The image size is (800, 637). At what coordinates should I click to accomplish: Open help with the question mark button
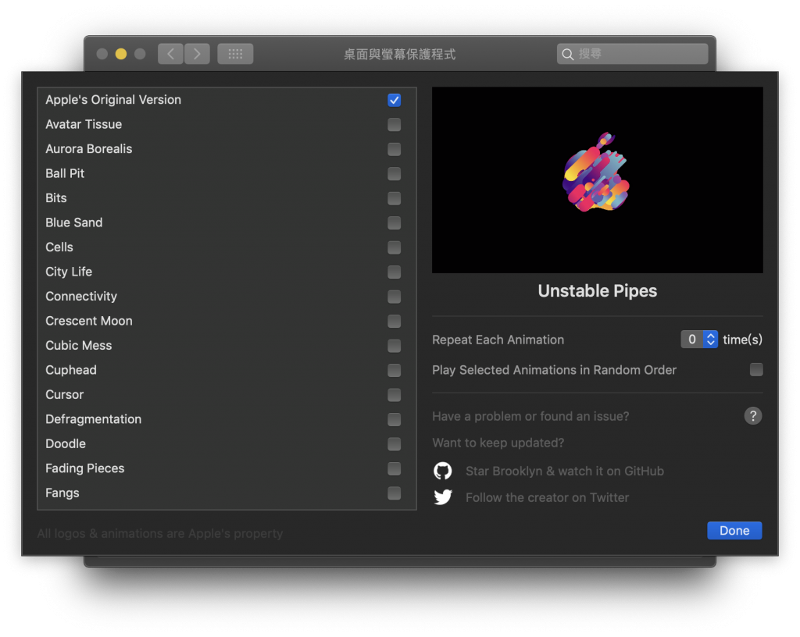[752, 416]
